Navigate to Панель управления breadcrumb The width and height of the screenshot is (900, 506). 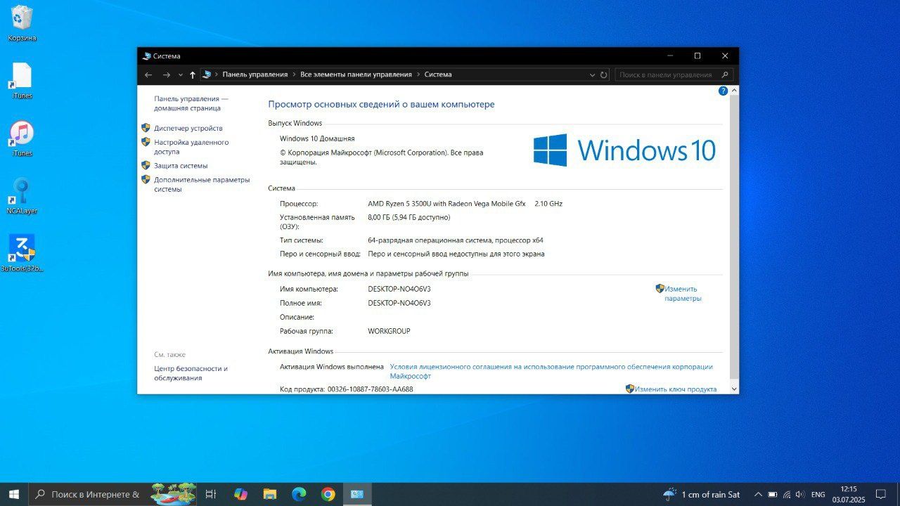click(x=255, y=74)
